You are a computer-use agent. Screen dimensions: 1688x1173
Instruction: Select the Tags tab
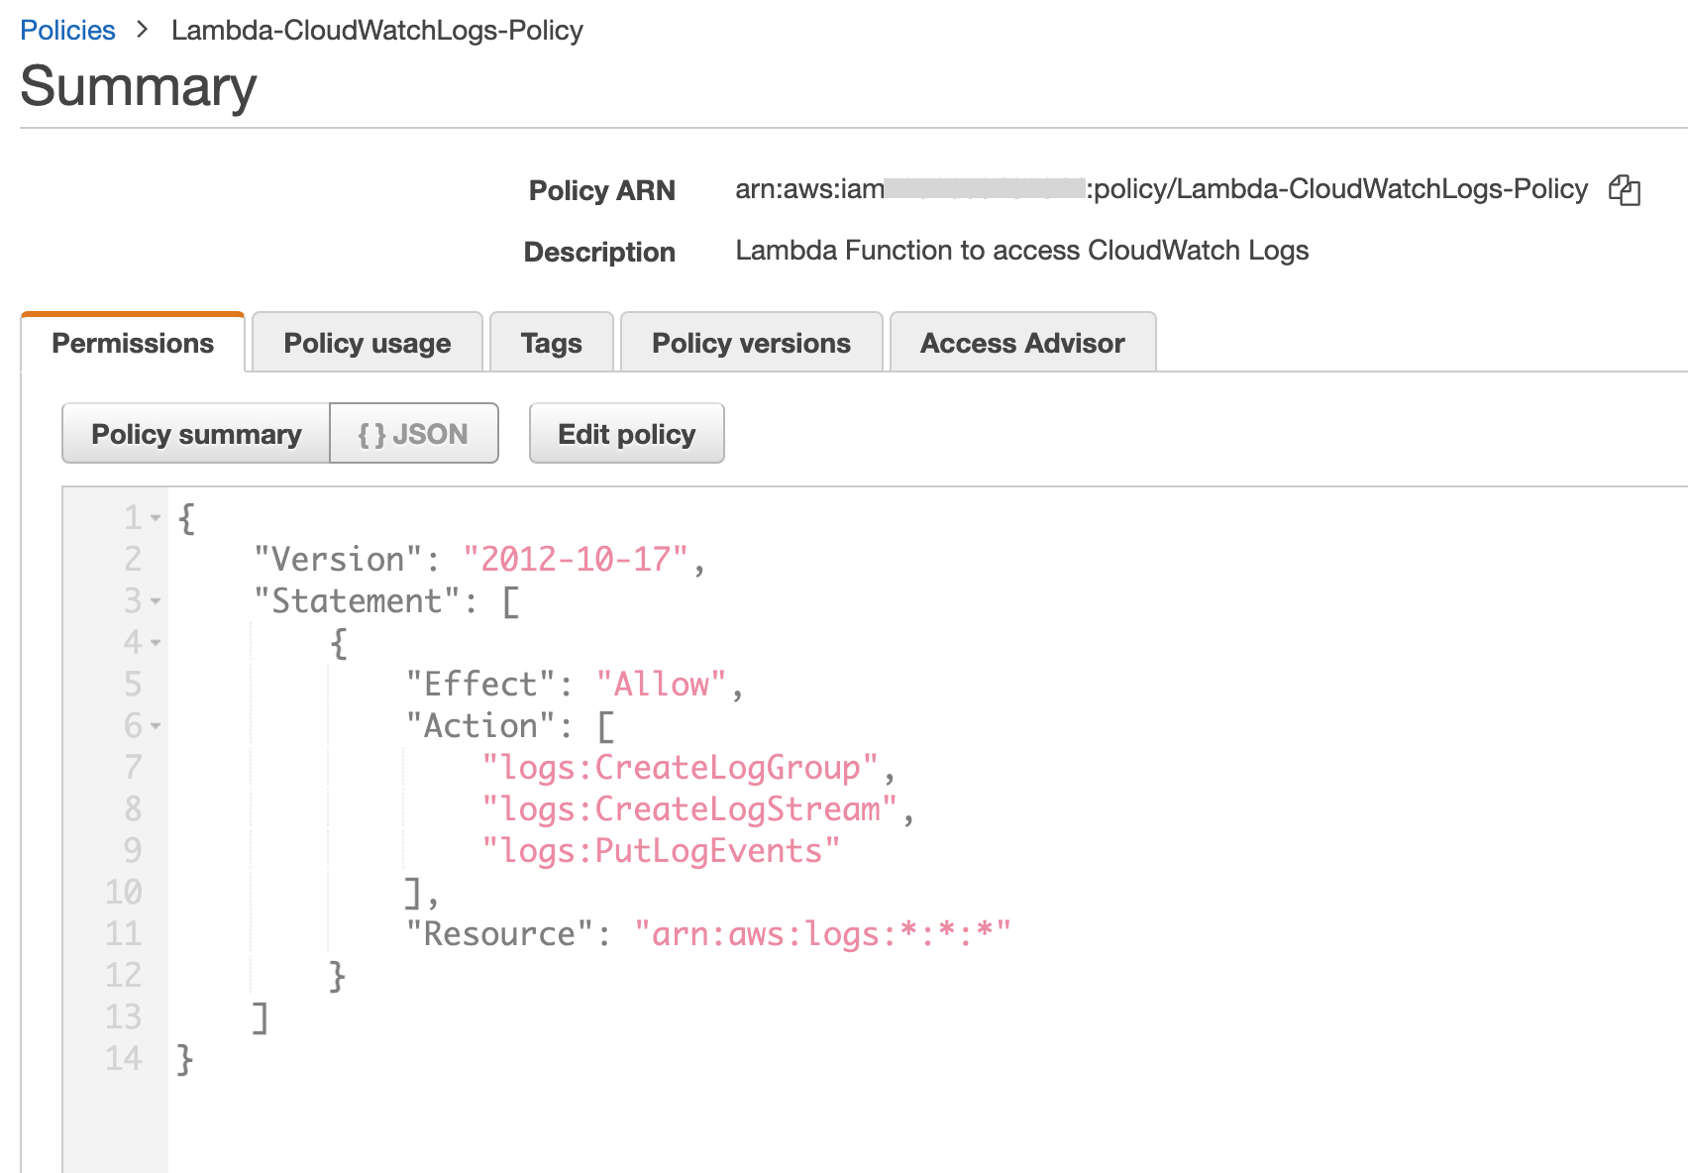click(551, 343)
